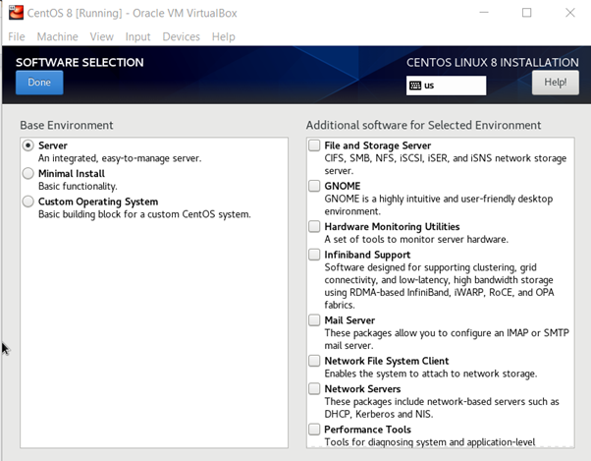Maximize the VirtualBox window
The width and height of the screenshot is (591, 461).
[526, 13]
